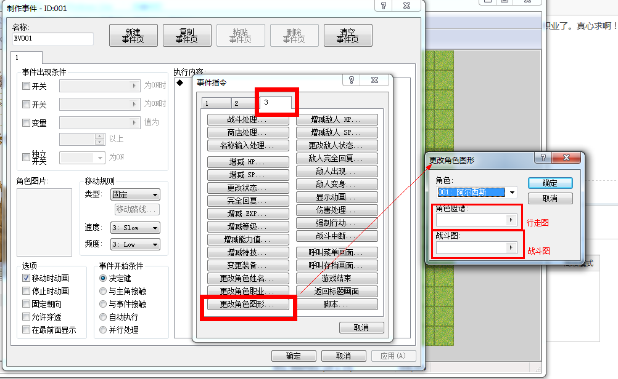Click 更改角色图形 command button
The height and width of the screenshot is (379, 618).
point(248,305)
